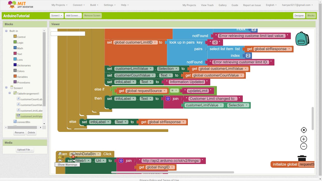
Task: Click the 'Information Updated' text literal block
Action: [187, 82]
